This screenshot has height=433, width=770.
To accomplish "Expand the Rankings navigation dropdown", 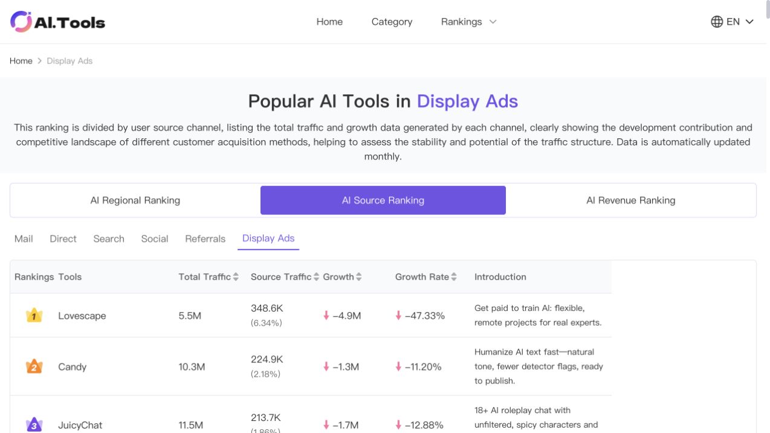I will (468, 22).
